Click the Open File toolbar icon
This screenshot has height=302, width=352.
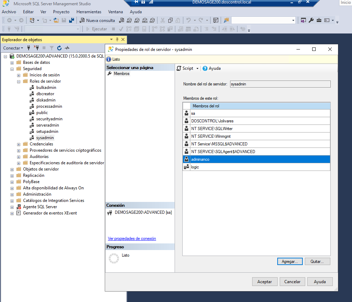click(x=56, y=21)
